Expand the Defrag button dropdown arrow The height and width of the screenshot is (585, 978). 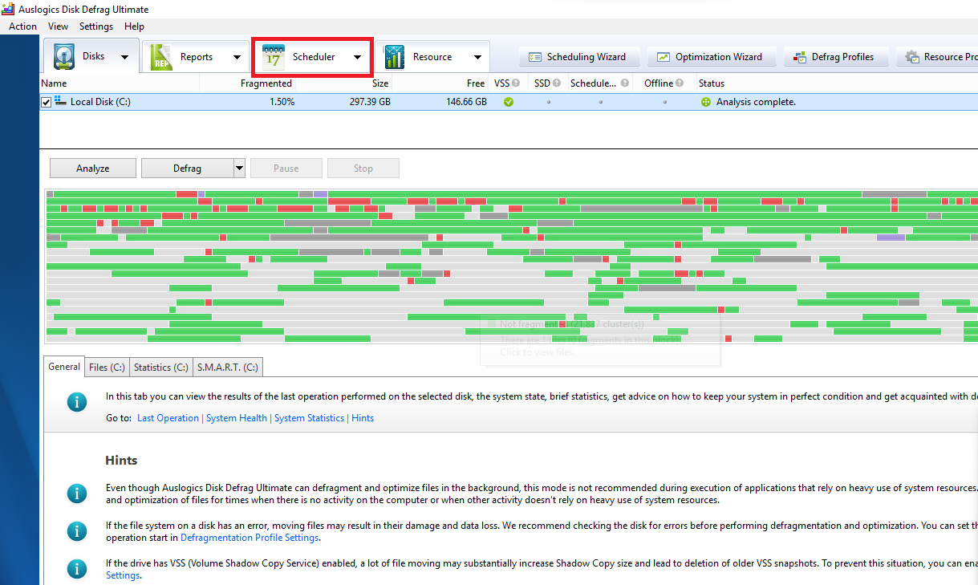tap(239, 169)
